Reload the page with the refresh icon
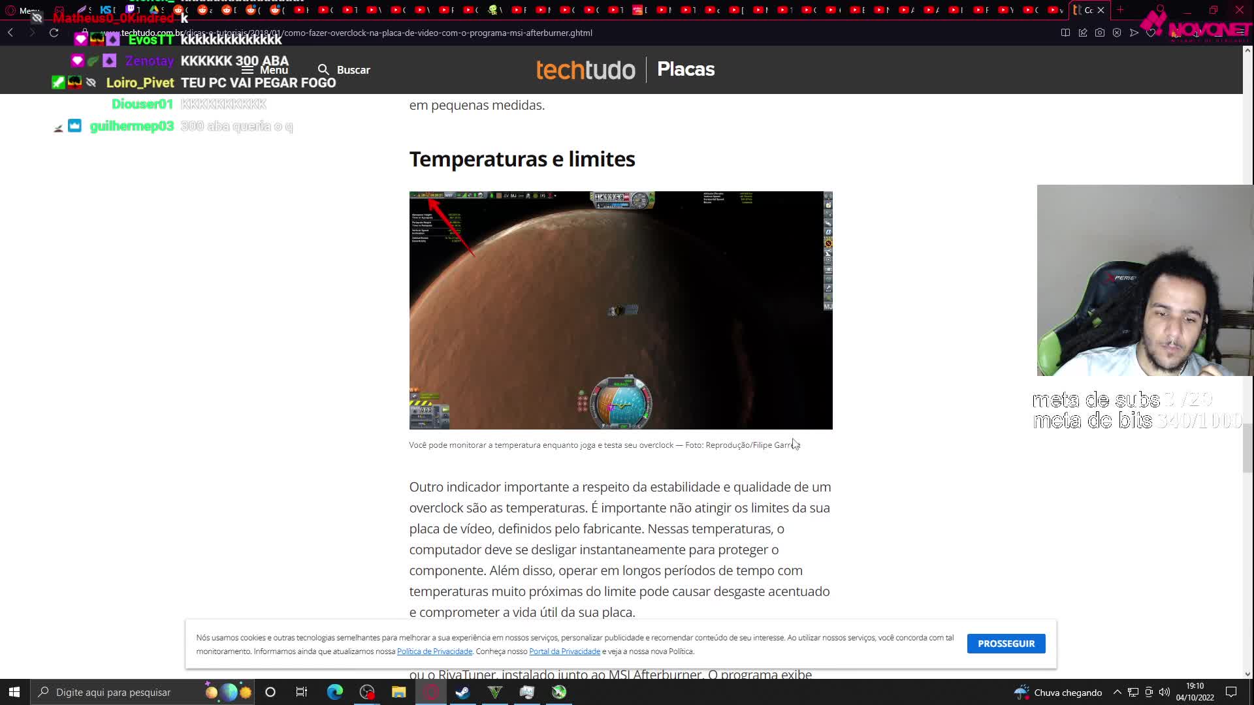Screen dimensions: 1254x705 tap(54, 33)
